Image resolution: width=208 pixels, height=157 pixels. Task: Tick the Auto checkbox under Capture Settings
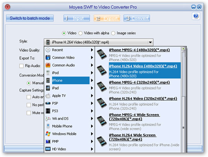tap(29, 97)
